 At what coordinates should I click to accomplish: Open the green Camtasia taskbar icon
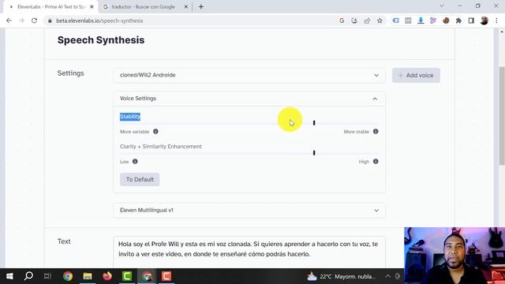[x=127, y=276]
